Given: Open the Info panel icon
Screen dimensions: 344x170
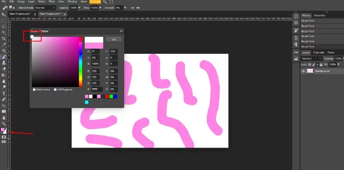Looking at the screenshot, I should (x=296, y=16).
